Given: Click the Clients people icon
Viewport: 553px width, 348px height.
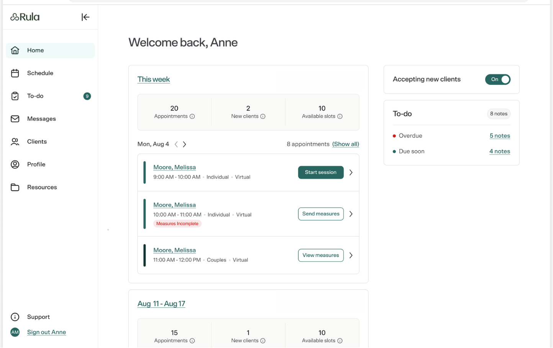Looking at the screenshot, I should [x=15, y=141].
